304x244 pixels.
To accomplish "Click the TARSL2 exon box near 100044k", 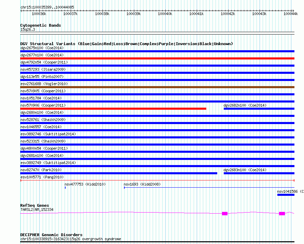I will [282, 214].
